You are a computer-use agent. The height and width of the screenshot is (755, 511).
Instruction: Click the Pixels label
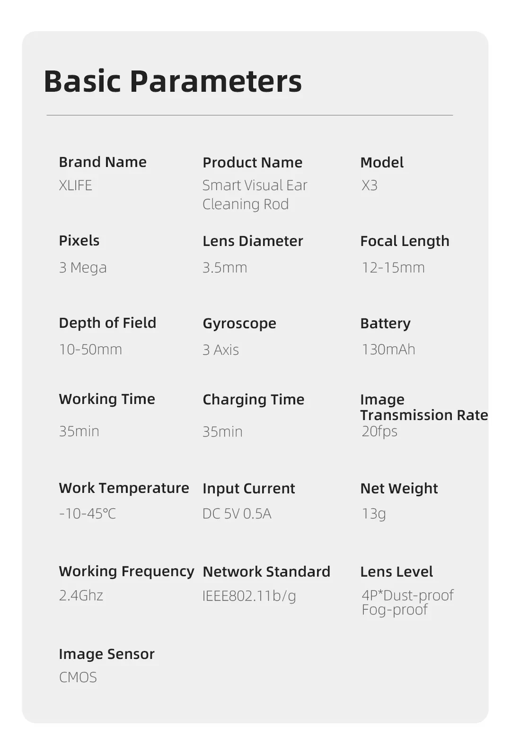point(79,241)
